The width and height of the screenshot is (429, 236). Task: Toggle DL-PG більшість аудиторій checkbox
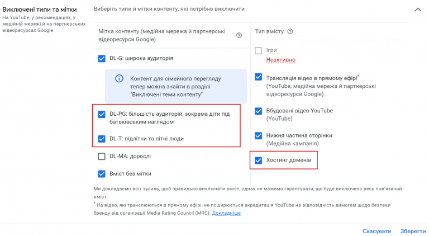102,114
